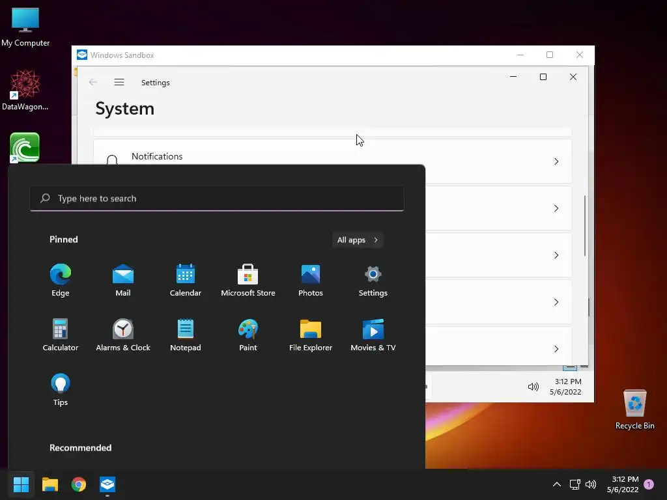Expand second settings row chevron below Notifications

[556, 208]
